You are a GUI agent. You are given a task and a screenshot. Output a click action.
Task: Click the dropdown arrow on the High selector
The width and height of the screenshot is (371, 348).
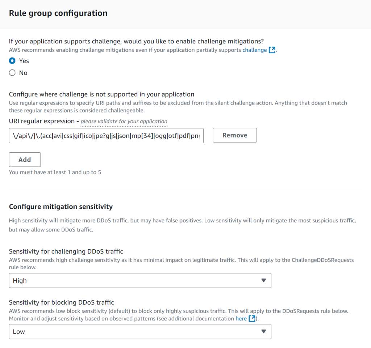(264, 280)
